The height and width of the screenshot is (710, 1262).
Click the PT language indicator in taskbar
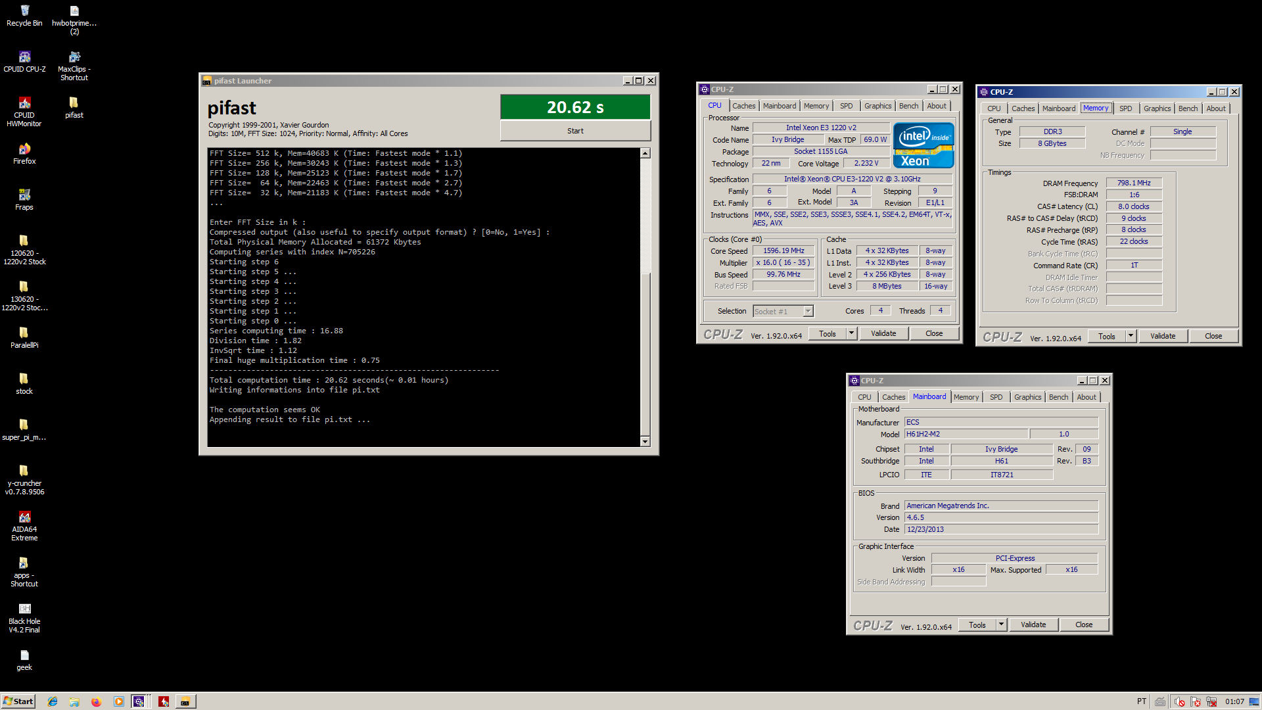(1142, 701)
